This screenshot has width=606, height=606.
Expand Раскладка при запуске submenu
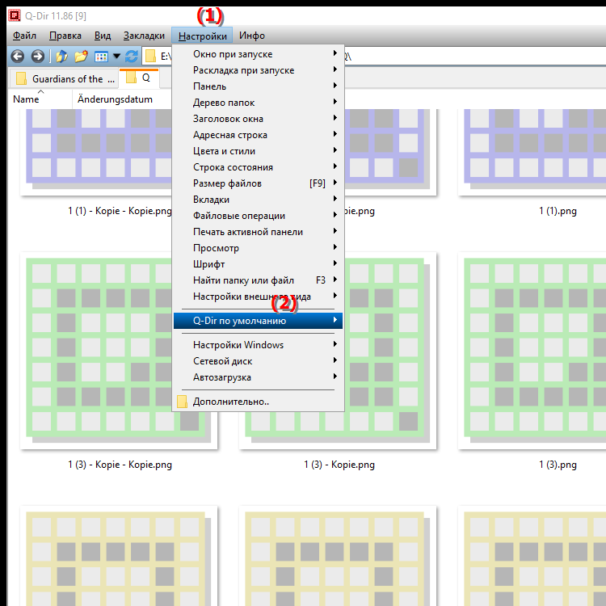(259, 70)
